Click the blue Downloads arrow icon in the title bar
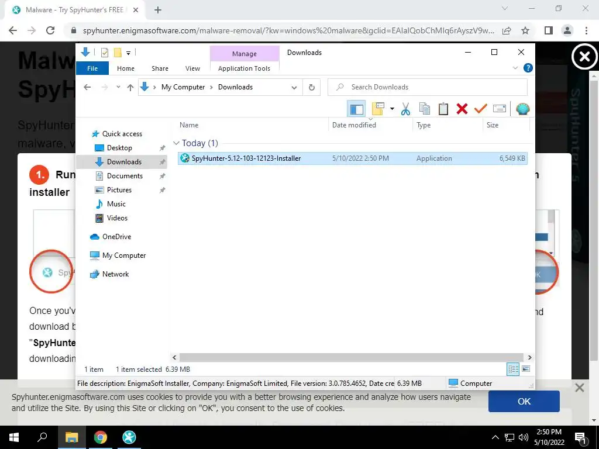599x449 pixels. pyautogui.click(x=85, y=52)
